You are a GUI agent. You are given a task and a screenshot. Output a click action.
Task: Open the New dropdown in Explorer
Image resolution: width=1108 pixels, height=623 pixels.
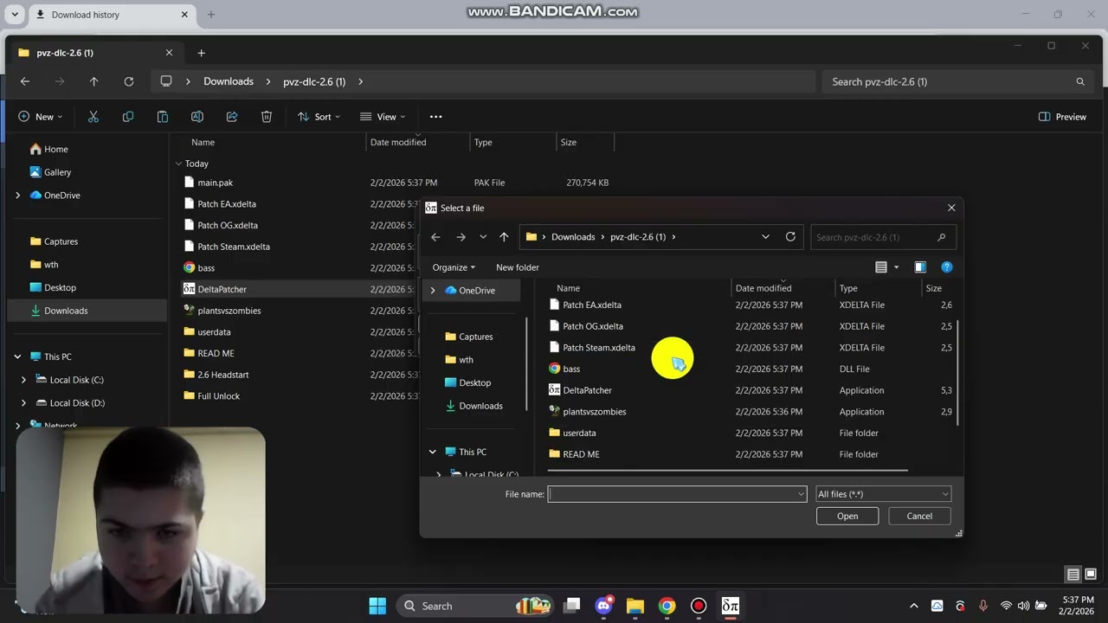(40, 117)
